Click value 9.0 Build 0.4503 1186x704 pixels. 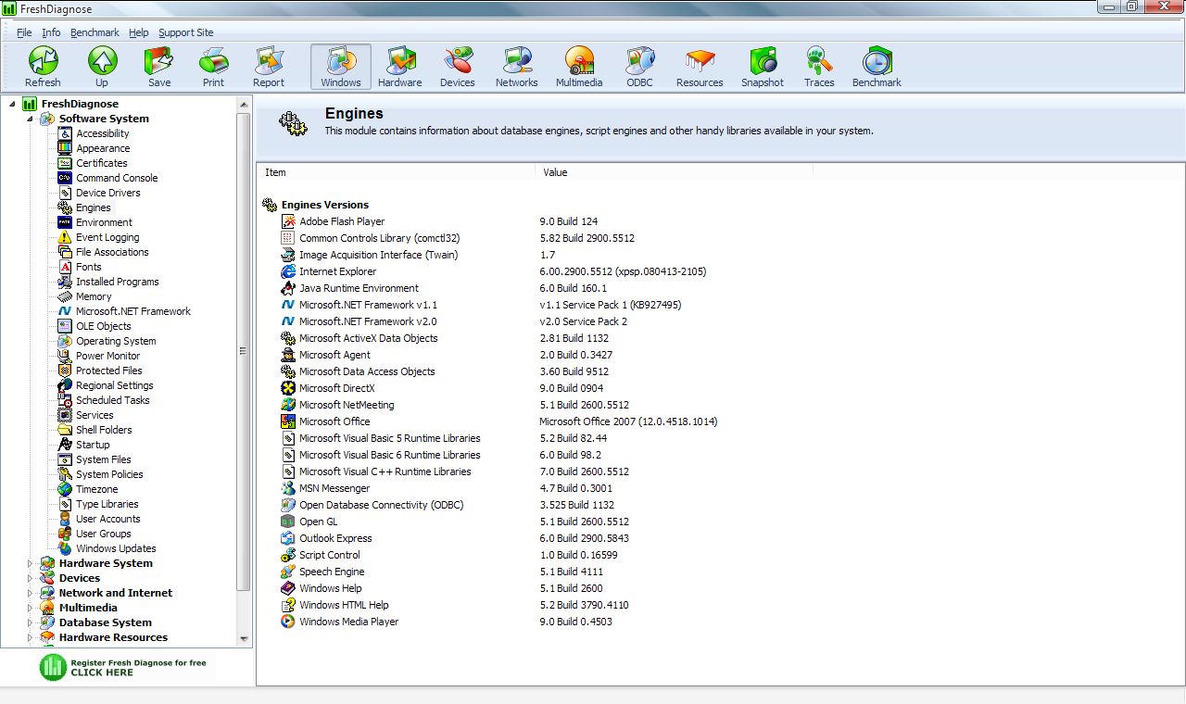coord(575,622)
